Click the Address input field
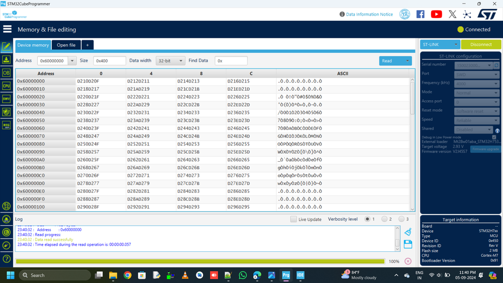 tap(53, 60)
